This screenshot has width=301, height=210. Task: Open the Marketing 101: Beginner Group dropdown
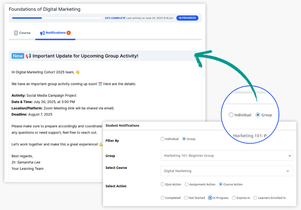click(x=227, y=156)
